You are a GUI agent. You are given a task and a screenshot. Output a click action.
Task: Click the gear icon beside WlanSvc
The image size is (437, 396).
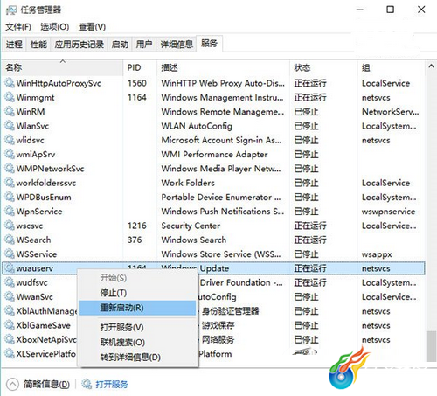pyautogui.click(x=10, y=126)
